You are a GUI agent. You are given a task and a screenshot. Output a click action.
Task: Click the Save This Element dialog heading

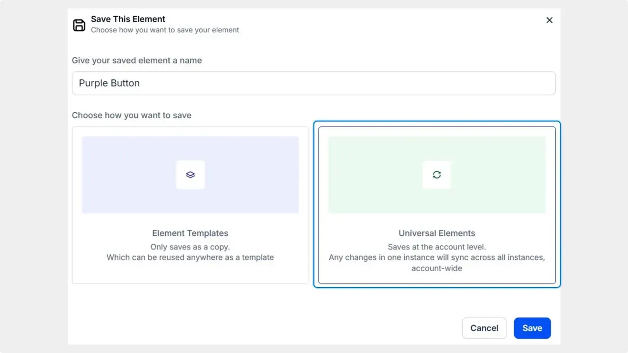(128, 19)
